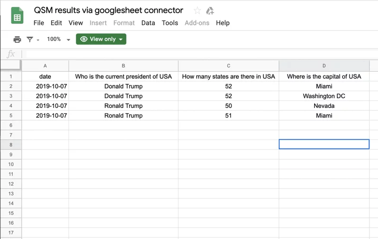Open the Google Sheets home icon
The height and width of the screenshot is (239, 378).
[x=17, y=16]
